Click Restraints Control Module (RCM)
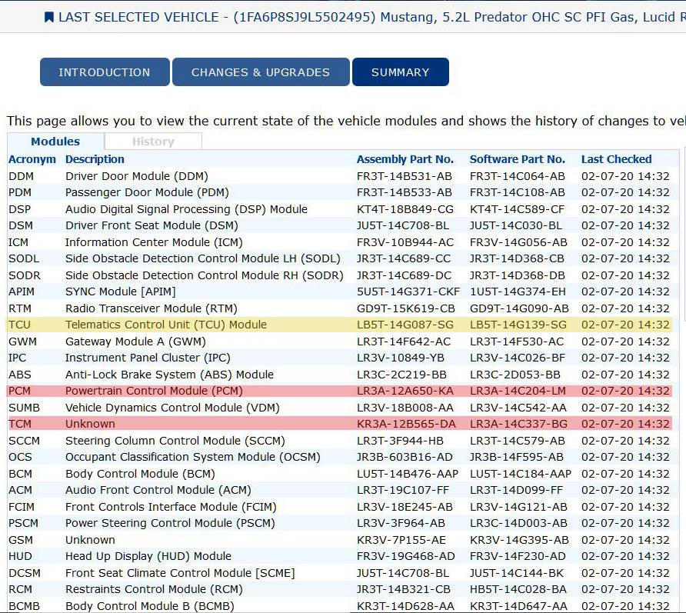 click(154, 589)
